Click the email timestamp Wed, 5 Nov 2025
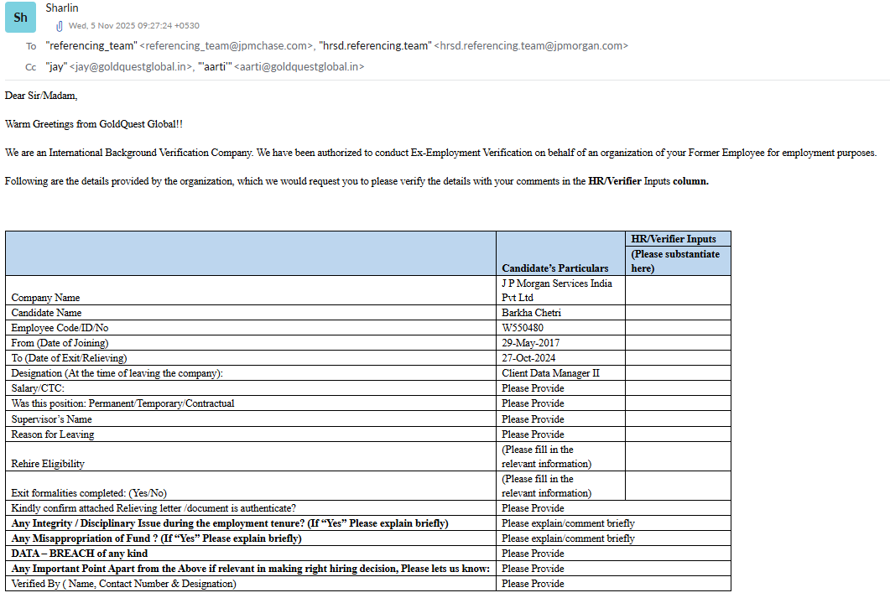Image resolution: width=890 pixels, height=598 pixels. (x=134, y=25)
